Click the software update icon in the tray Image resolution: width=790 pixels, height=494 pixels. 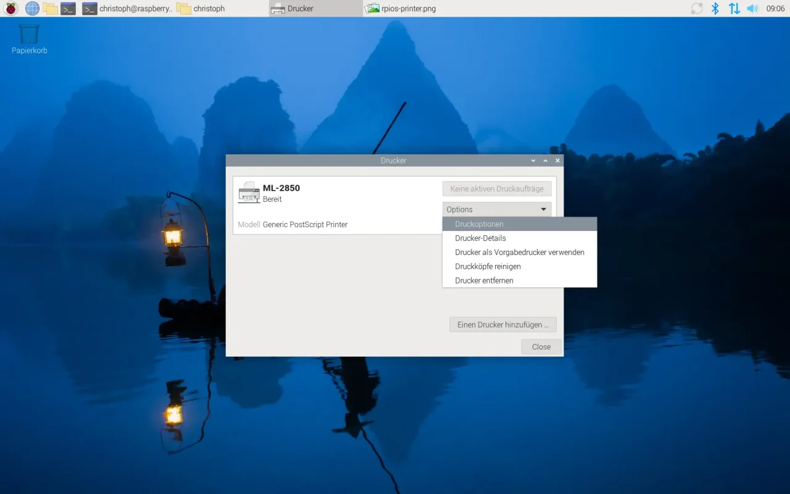[x=697, y=9]
